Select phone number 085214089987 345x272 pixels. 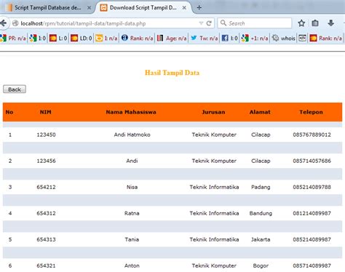click(312, 239)
